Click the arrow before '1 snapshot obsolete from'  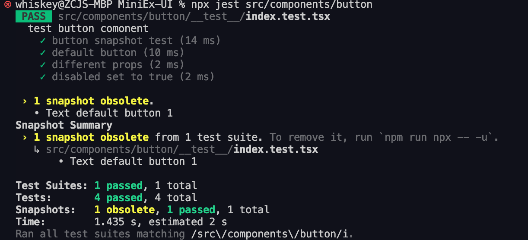click(x=25, y=137)
